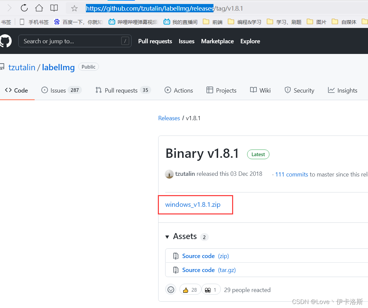Select the Issues tab

click(61, 90)
